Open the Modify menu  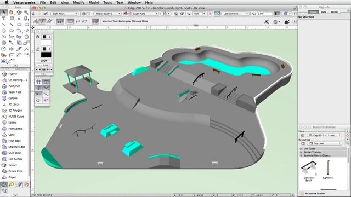[x=78, y=2]
